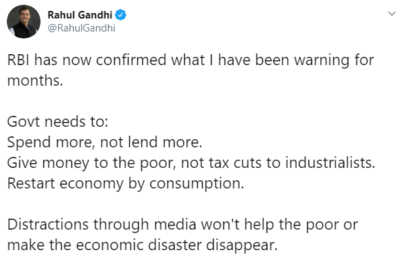Click the "Spend more, not lend more." line
This screenshot has width=406, height=257.
tap(104, 143)
